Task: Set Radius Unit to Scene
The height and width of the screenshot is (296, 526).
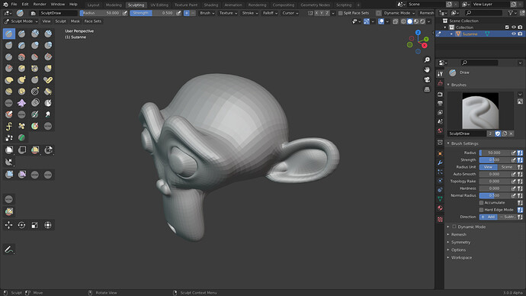Action: (507, 167)
